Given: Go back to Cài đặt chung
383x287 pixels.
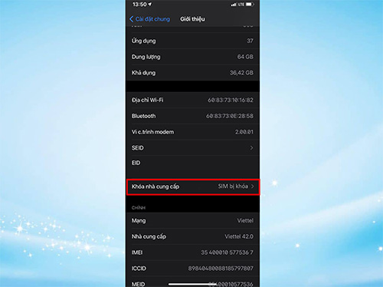Looking at the screenshot, I should [149, 19].
